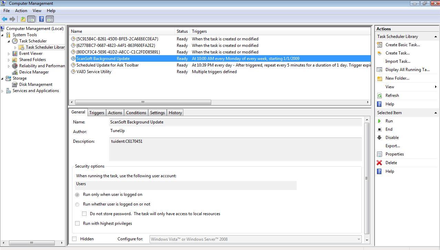
Task: Click the Back arrow toolbar icon
Action: pyautogui.click(x=4, y=19)
